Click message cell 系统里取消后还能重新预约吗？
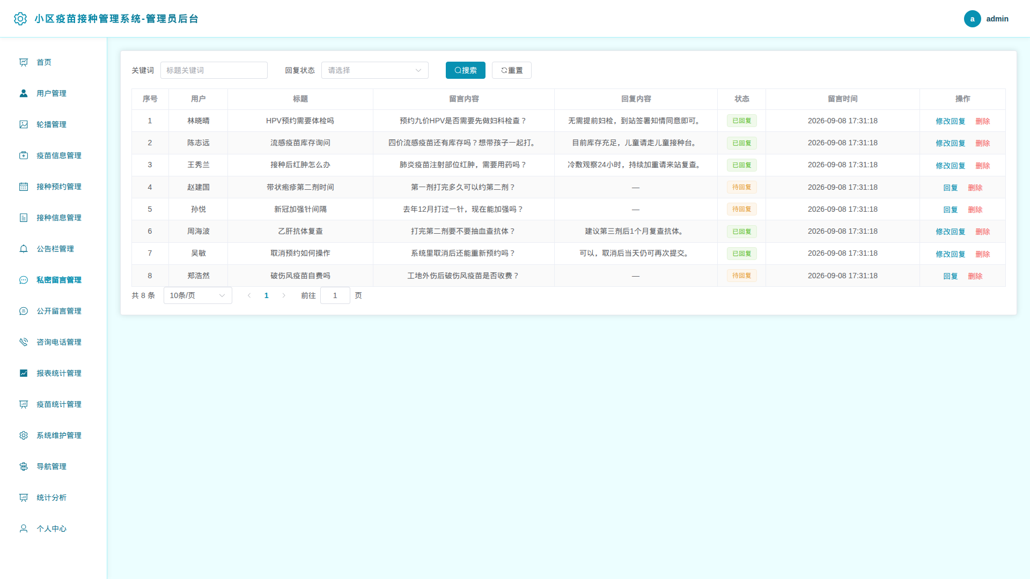The width and height of the screenshot is (1030, 579). coord(464,253)
